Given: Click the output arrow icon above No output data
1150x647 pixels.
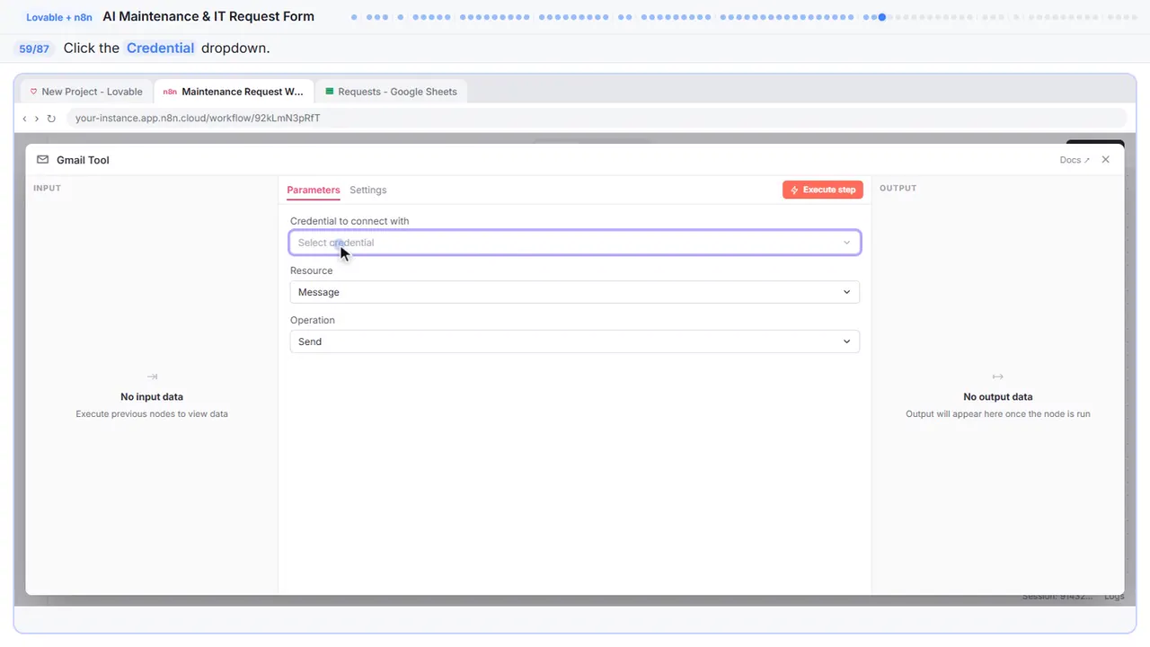Looking at the screenshot, I should (997, 377).
